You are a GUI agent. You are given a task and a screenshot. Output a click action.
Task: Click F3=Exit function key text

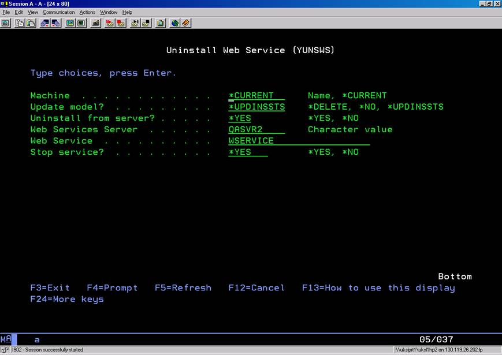50,288
